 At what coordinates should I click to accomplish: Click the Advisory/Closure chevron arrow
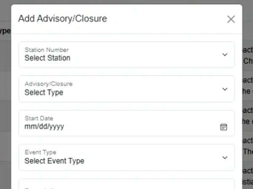click(x=225, y=89)
